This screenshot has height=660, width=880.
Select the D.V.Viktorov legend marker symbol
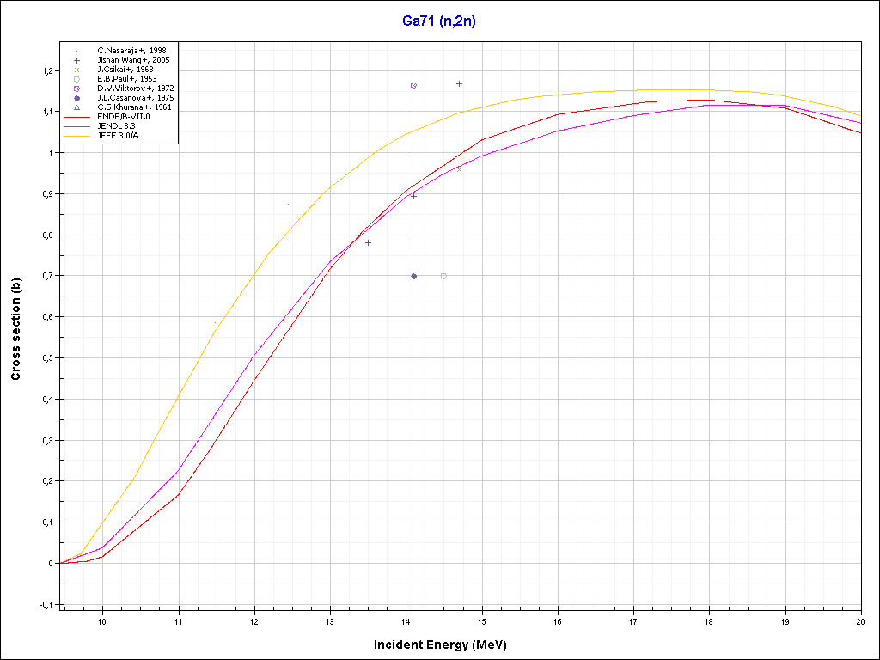pos(76,88)
